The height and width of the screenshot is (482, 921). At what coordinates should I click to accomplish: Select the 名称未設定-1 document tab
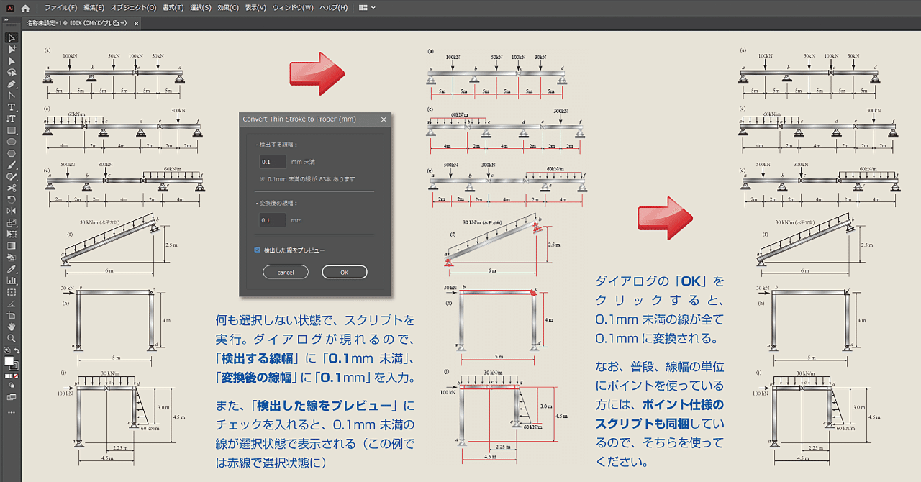pos(76,22)
